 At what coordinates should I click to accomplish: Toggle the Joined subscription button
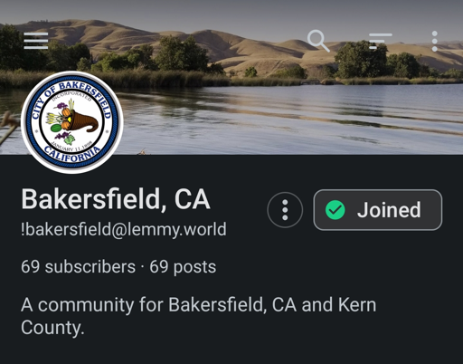378,210
